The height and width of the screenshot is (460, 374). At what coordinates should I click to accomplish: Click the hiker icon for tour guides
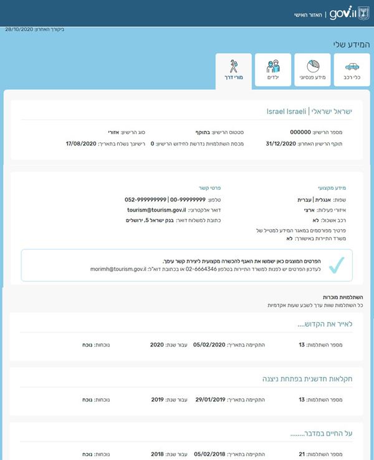click(234, 66)
